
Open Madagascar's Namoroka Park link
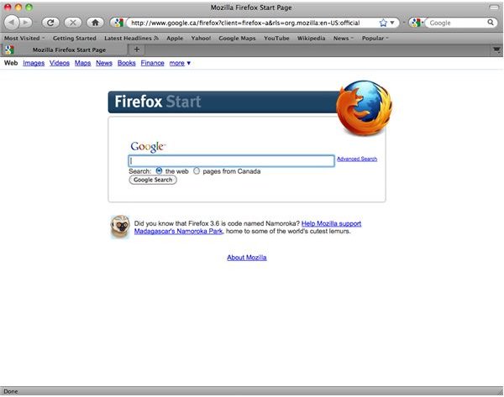tap(178, 232)
